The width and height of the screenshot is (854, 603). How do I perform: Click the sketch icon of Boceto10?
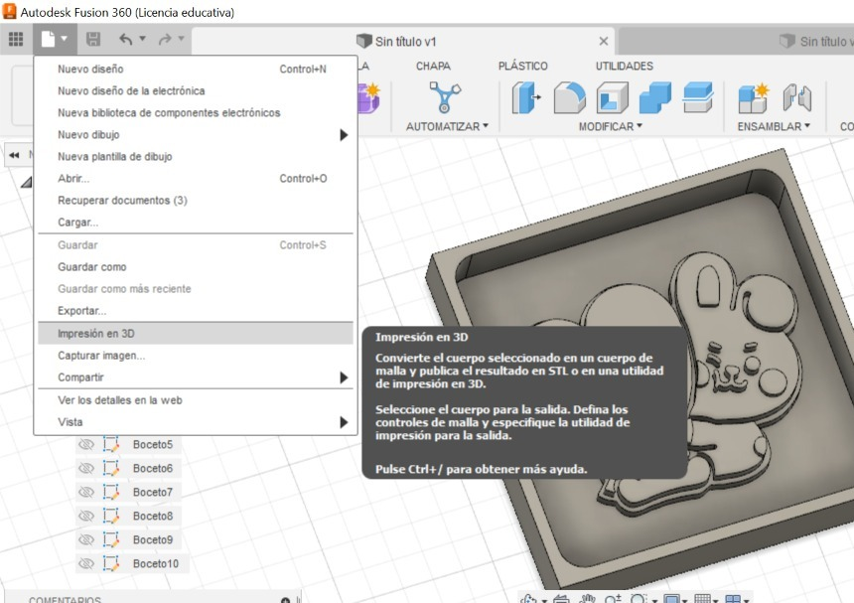111,564
